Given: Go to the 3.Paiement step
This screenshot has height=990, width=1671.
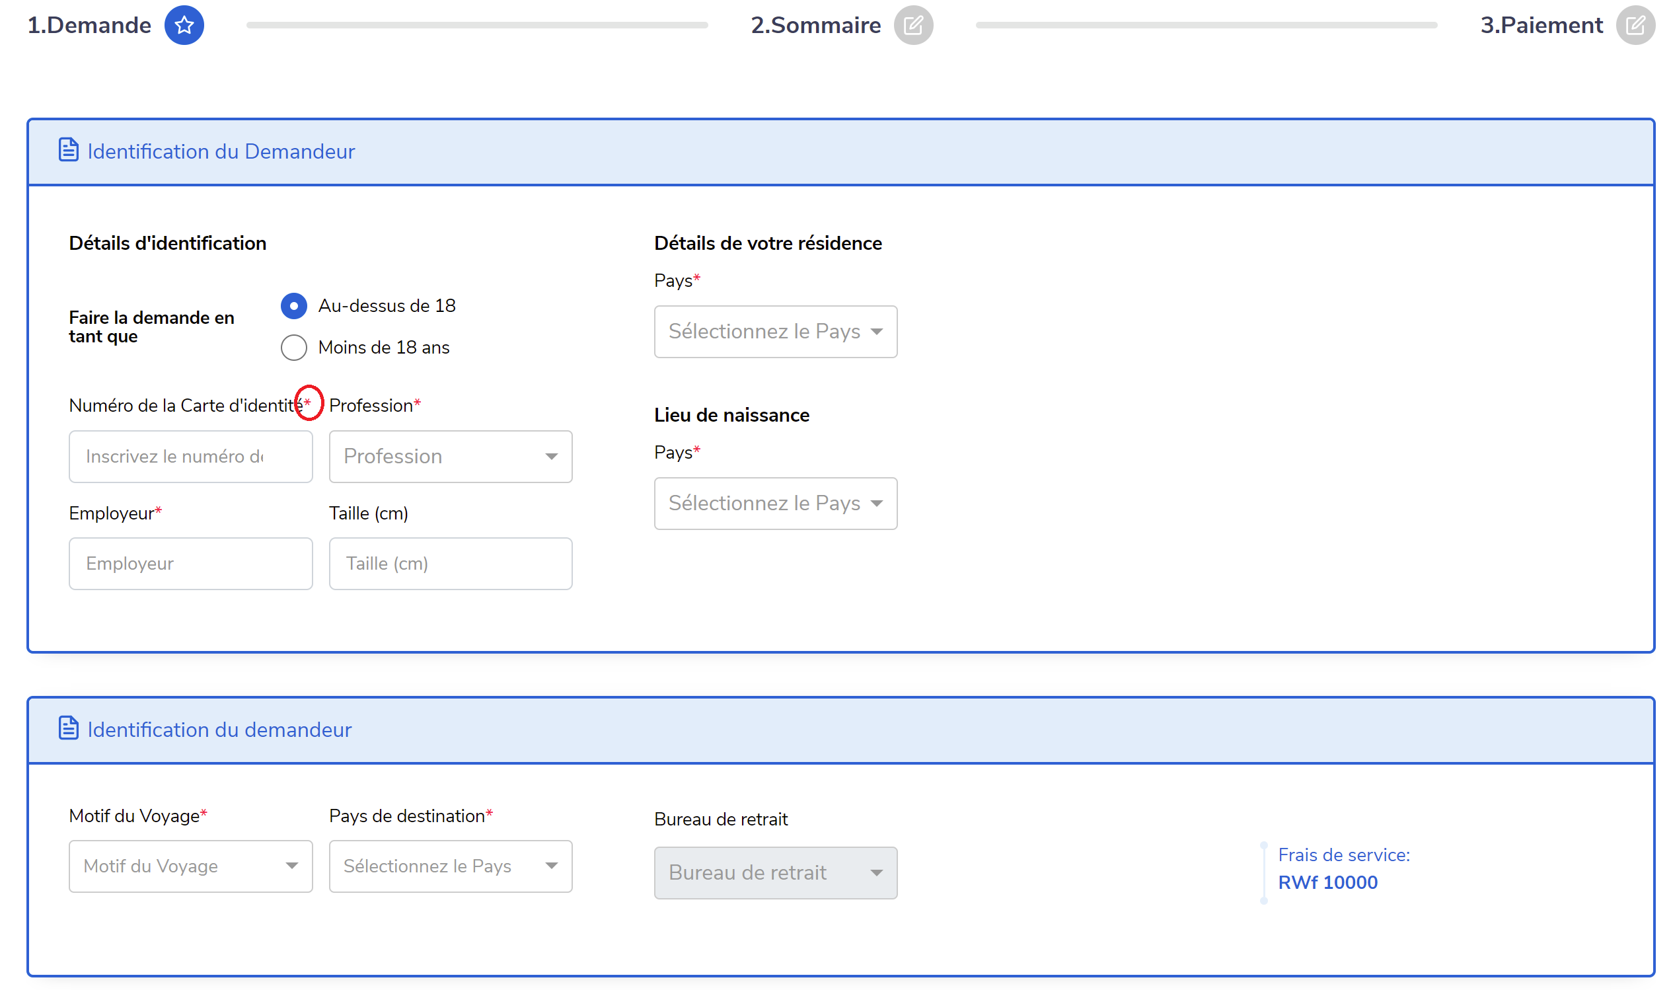Looking at the screenshot, I should [x=1540, y=25].
